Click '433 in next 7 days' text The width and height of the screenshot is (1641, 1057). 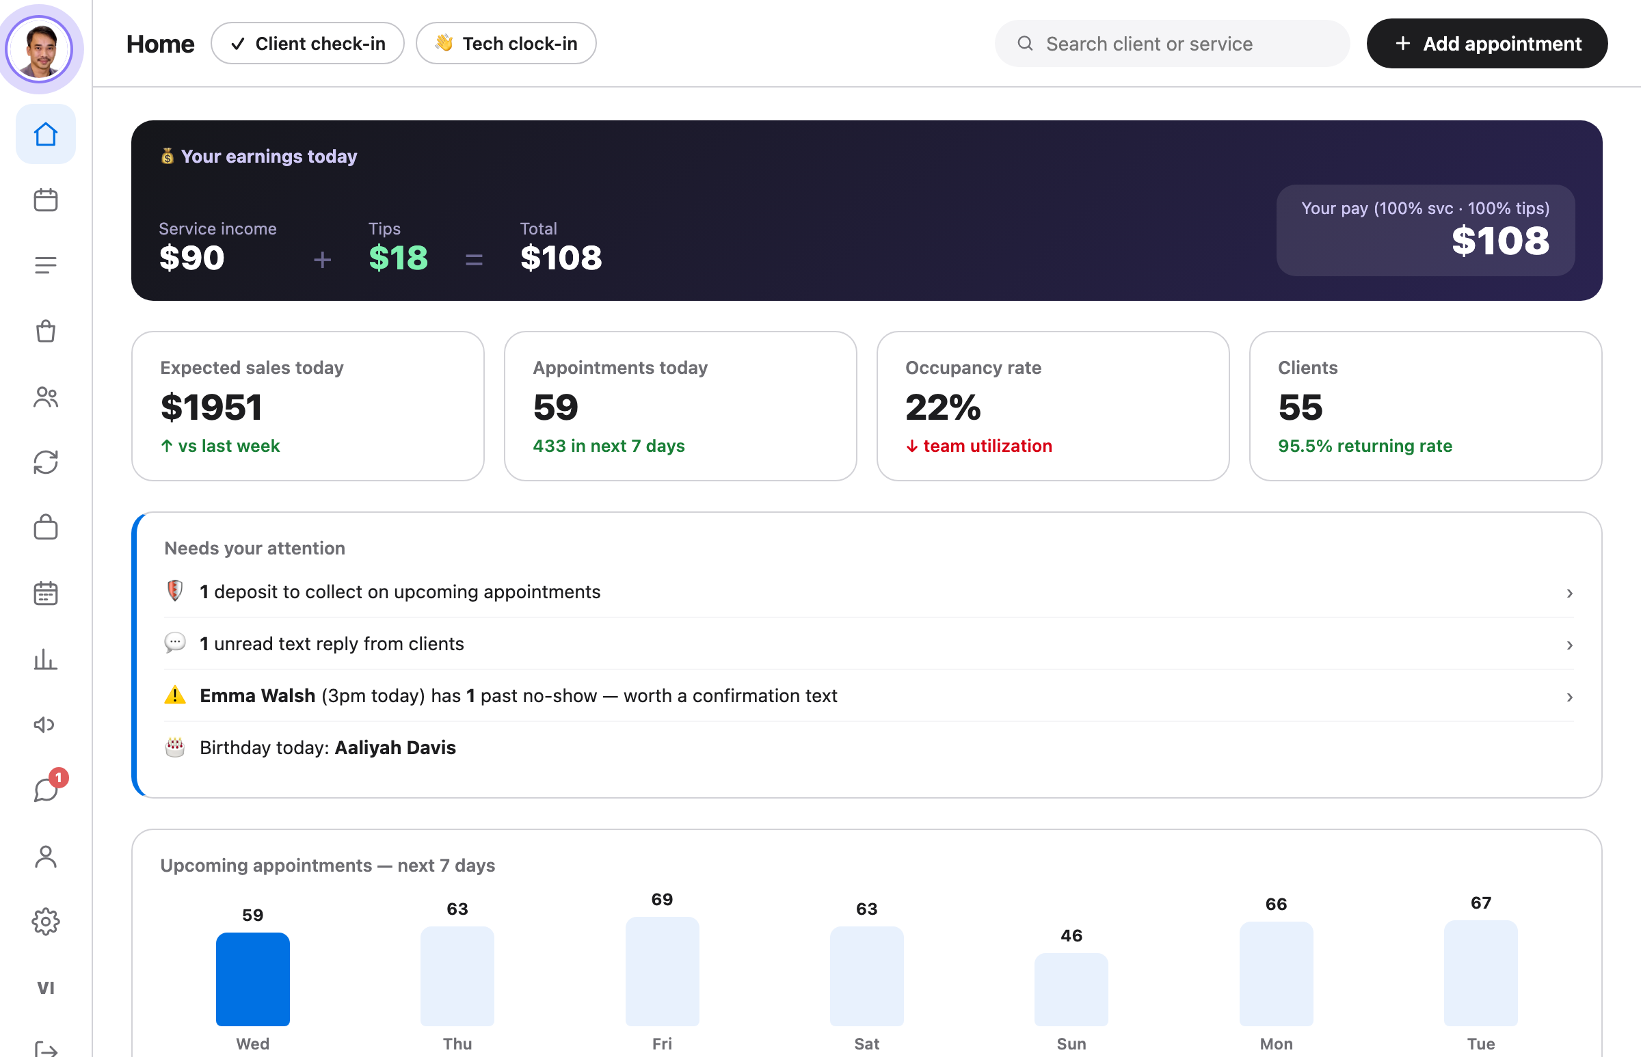[609, 446]
